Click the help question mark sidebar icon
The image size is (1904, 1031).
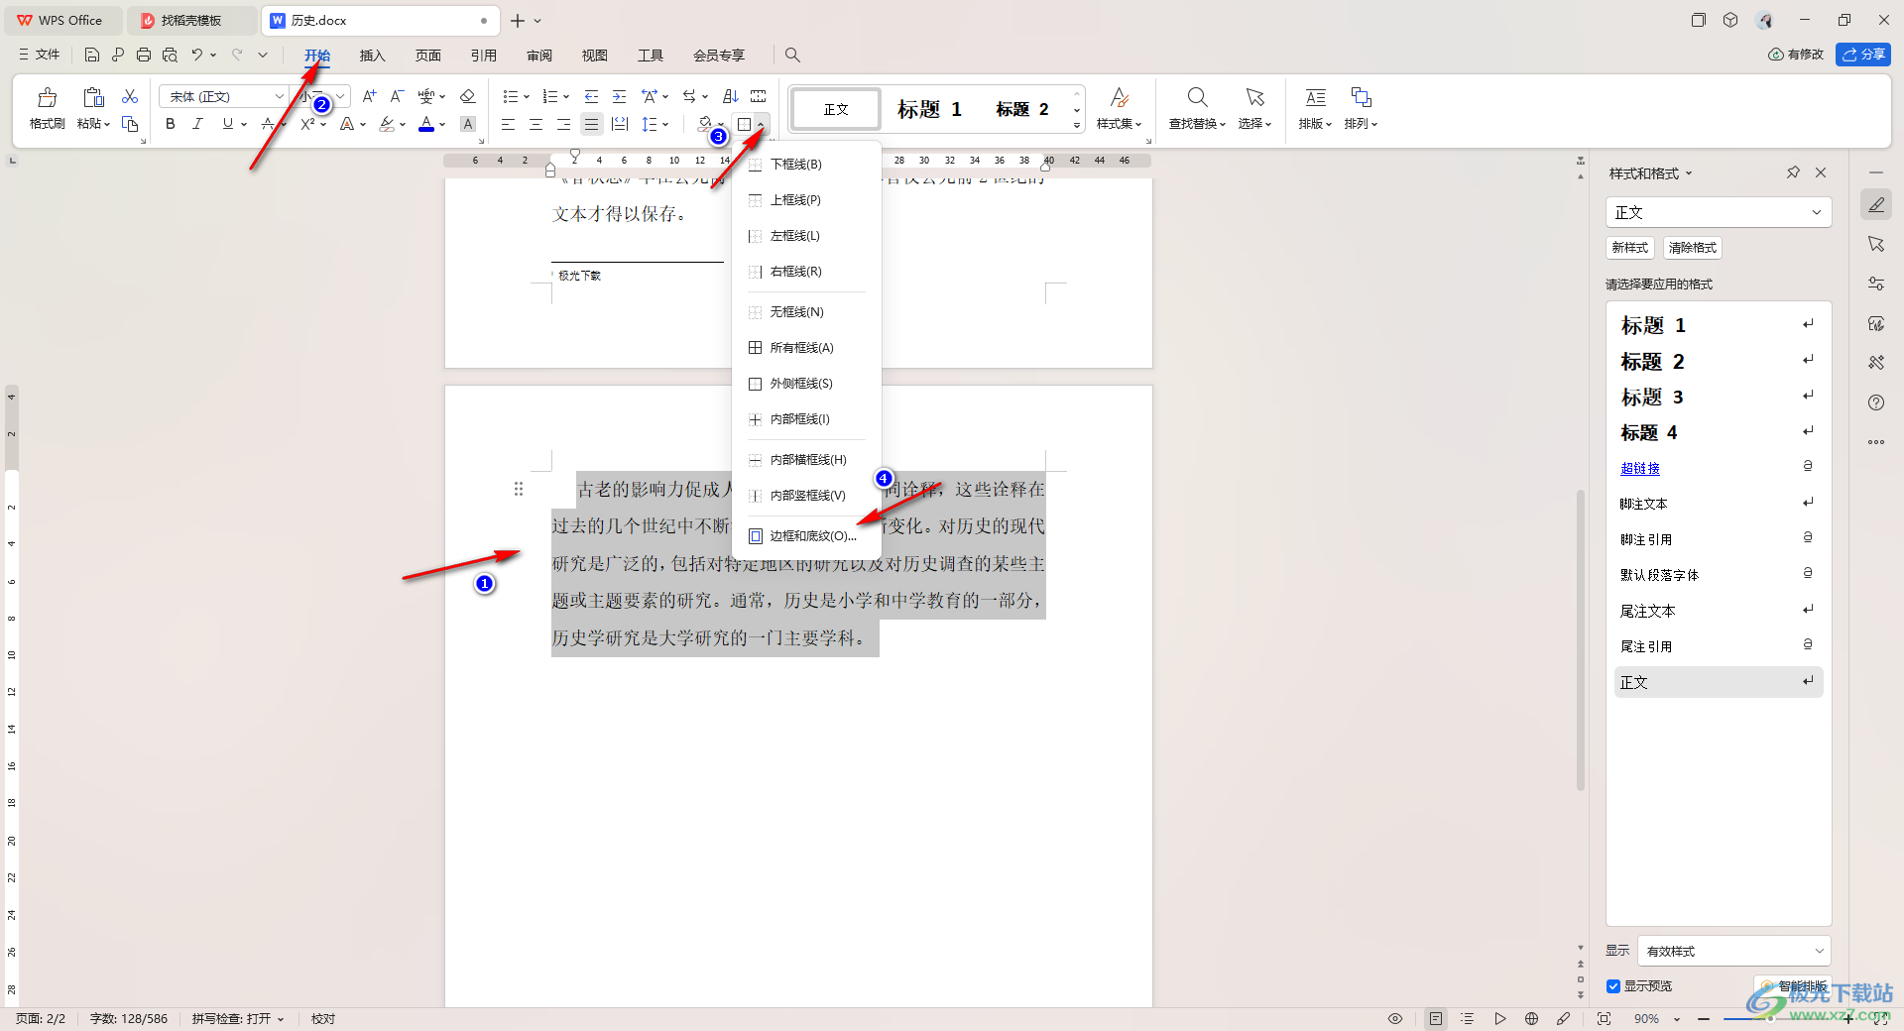pos(1876,402)
